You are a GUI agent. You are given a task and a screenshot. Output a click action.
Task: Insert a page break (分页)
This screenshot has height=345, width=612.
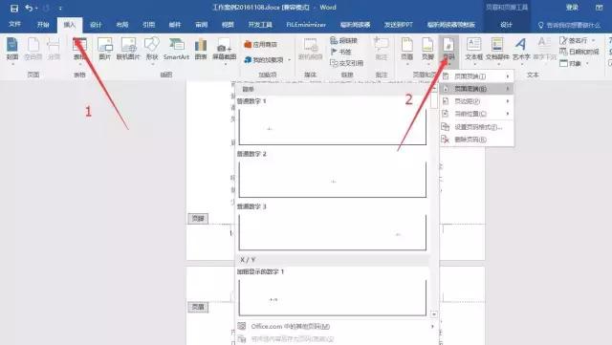(54, 49)
